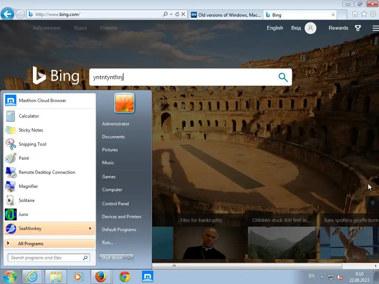Open the address bar autocomplete dropdown arrow

click(x=171, y=14)
